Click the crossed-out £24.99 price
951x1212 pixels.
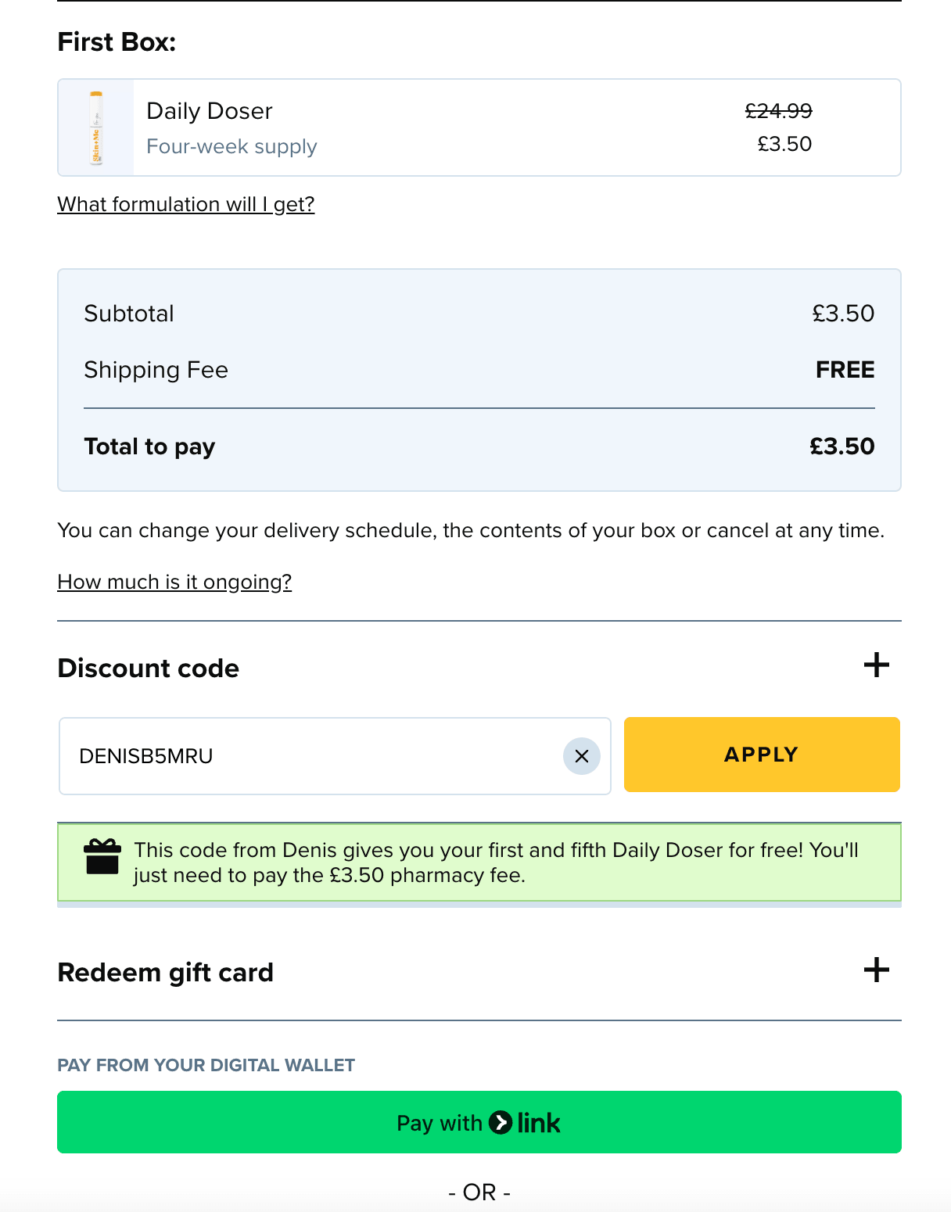point(778,111)
